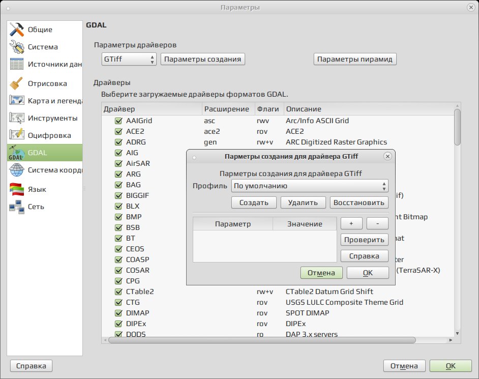Open the Карта и легенда icon
Screen dimensions: 479x379
pos(16,101)
